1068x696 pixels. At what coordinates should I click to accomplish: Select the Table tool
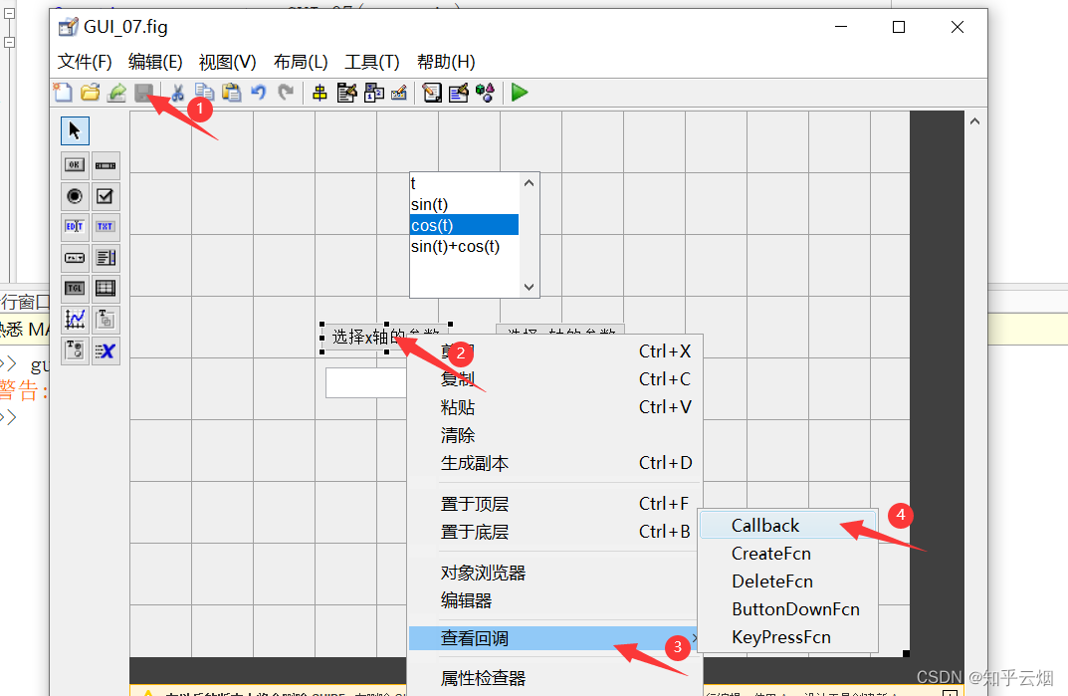[x=105, y=288]
